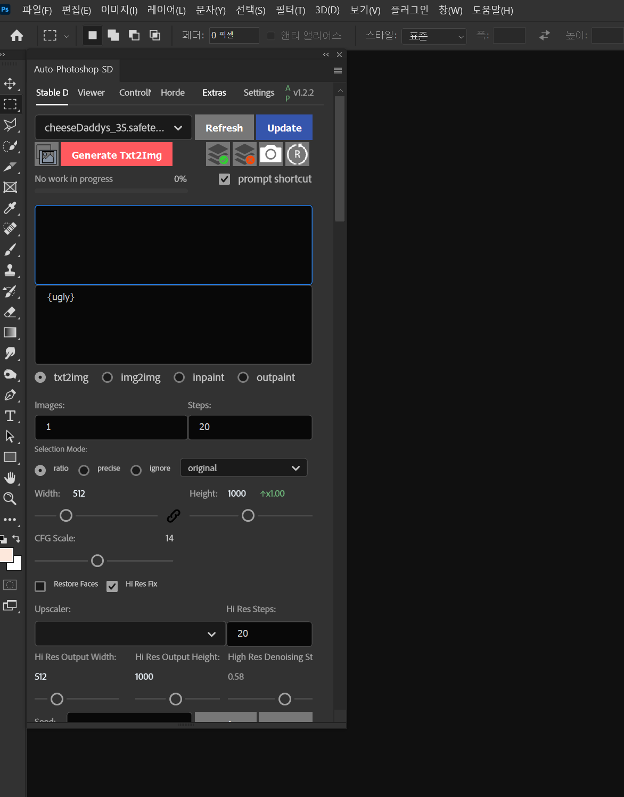Click the Generate Txt2Img button
Viewport: 624px width, 797px height.
click(x=117, y=155)
